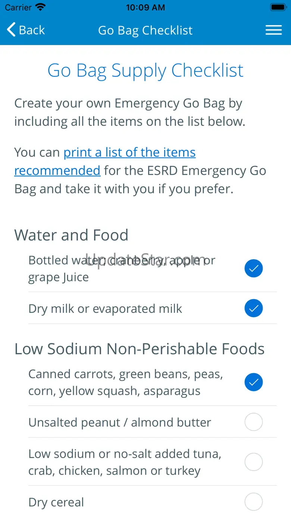The width and height of the screenshot is (291, 517).
Task: Tap the Unsalted peanut / almond butter label
Action: click(120, 422)
